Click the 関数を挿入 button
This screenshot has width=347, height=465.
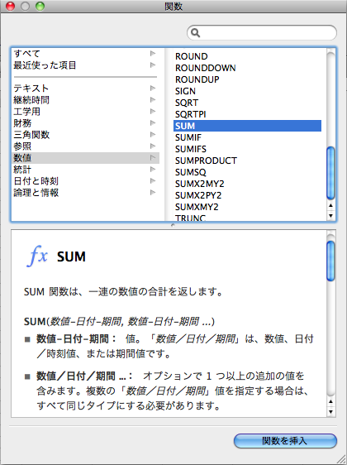(x=285, y=441)
